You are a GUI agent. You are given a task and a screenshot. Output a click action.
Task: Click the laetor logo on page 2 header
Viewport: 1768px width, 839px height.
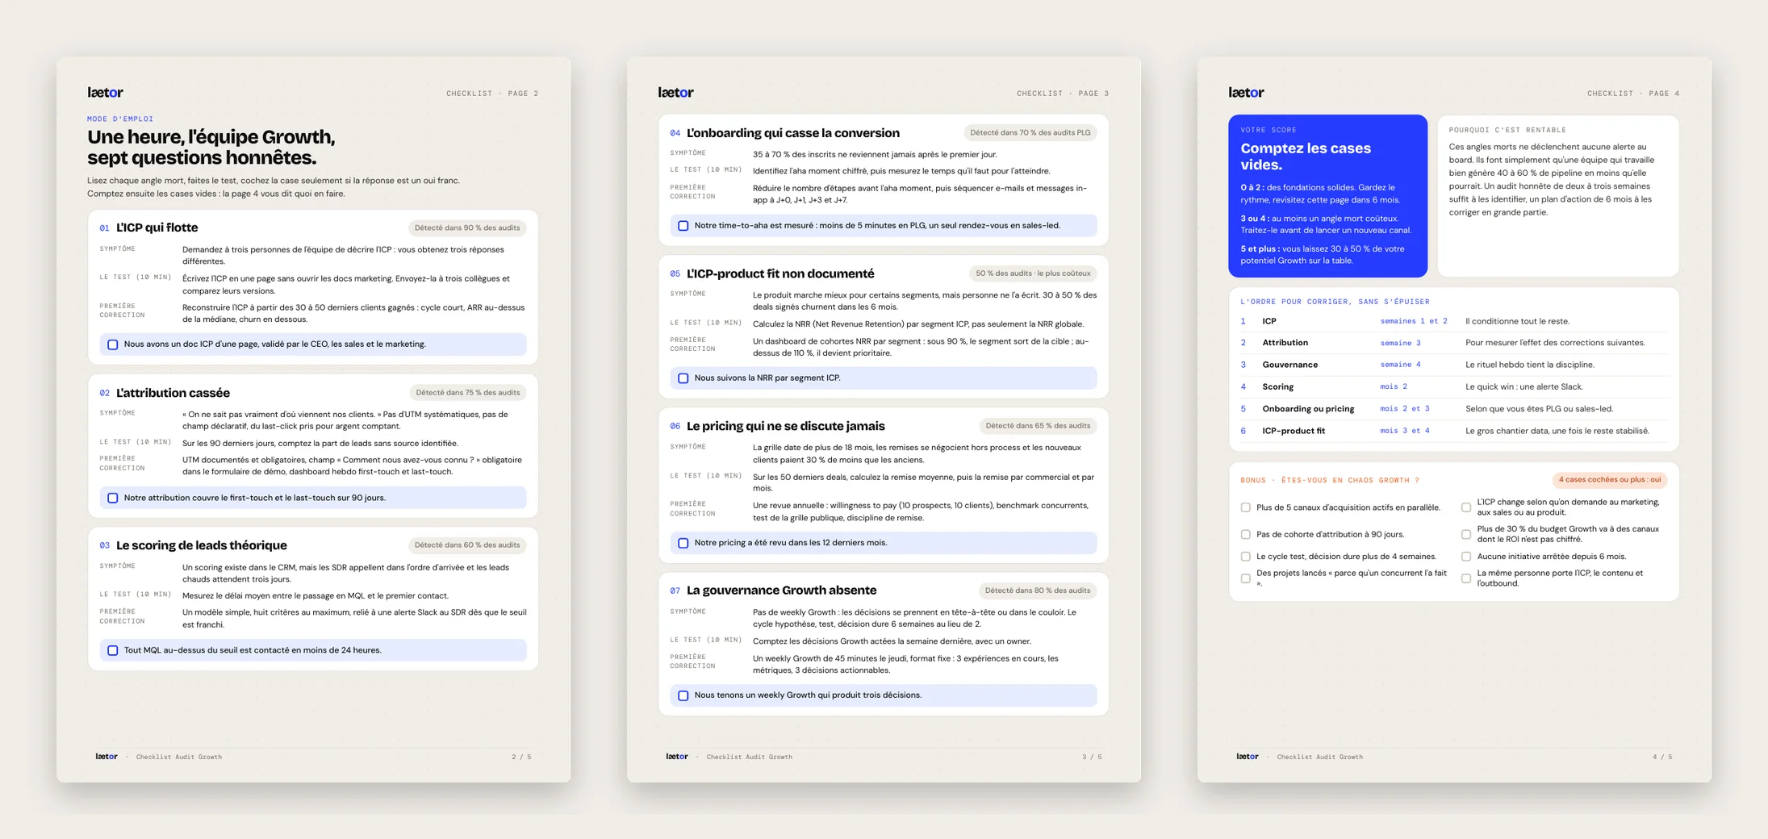[105, 93]
